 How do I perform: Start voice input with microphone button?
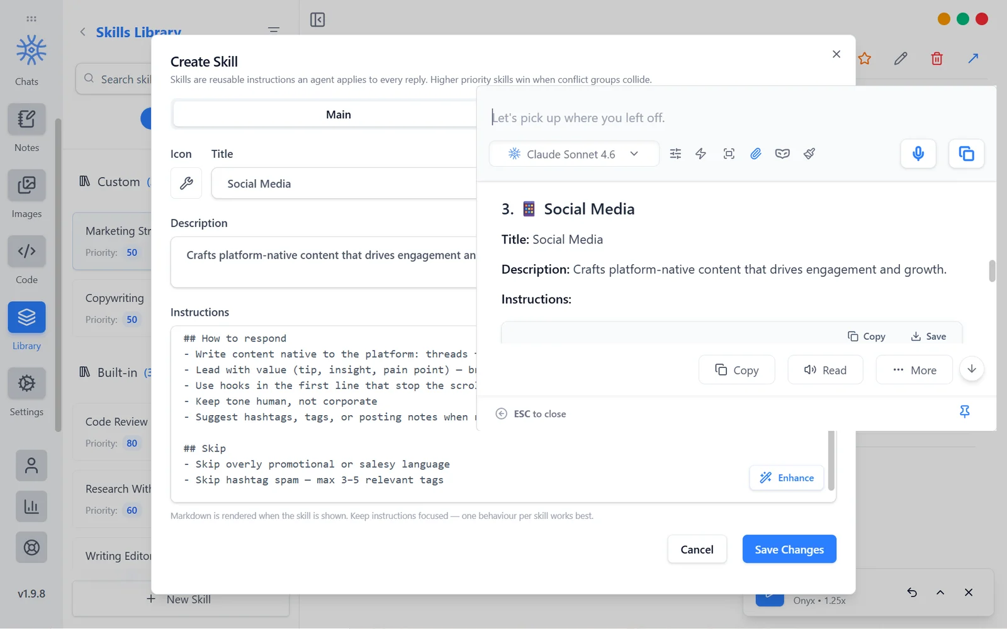click(918, 153)
